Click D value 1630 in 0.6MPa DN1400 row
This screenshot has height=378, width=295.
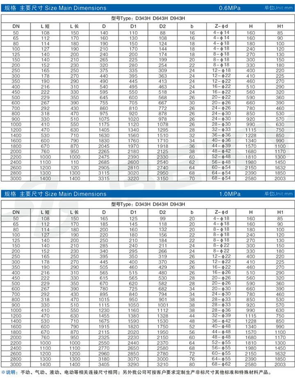pos(104,135)
